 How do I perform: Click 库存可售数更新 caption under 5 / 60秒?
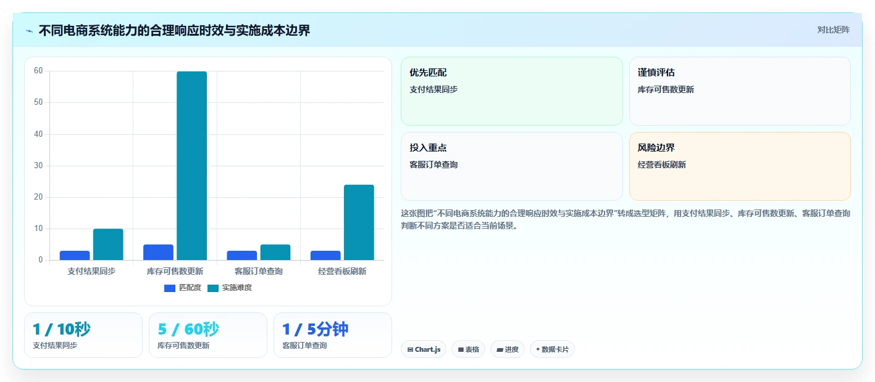pos(183,346)
